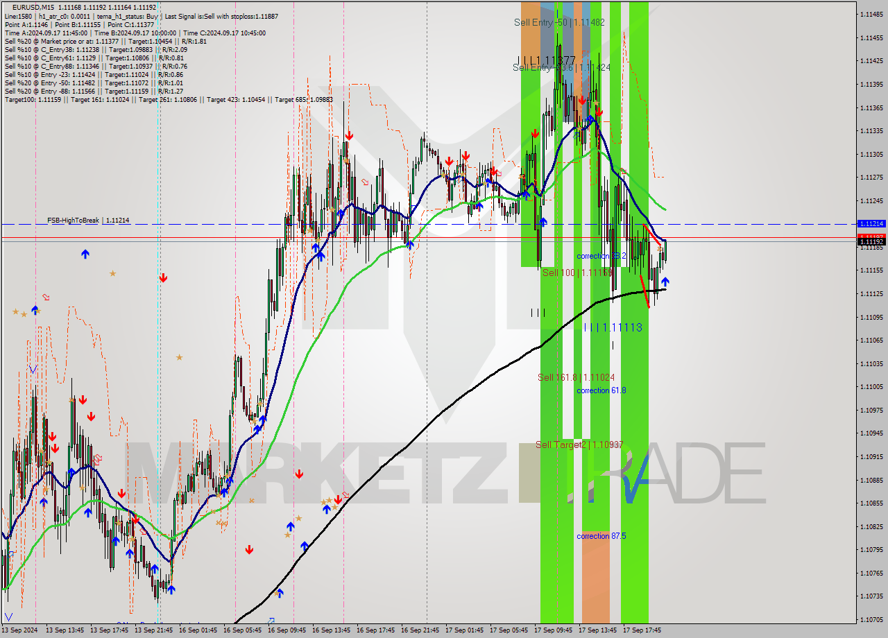Click the 'Sell %20 @ Entry -50' line
The width and height of the screenshot is (888, 638).
click(x=94, y=83)
